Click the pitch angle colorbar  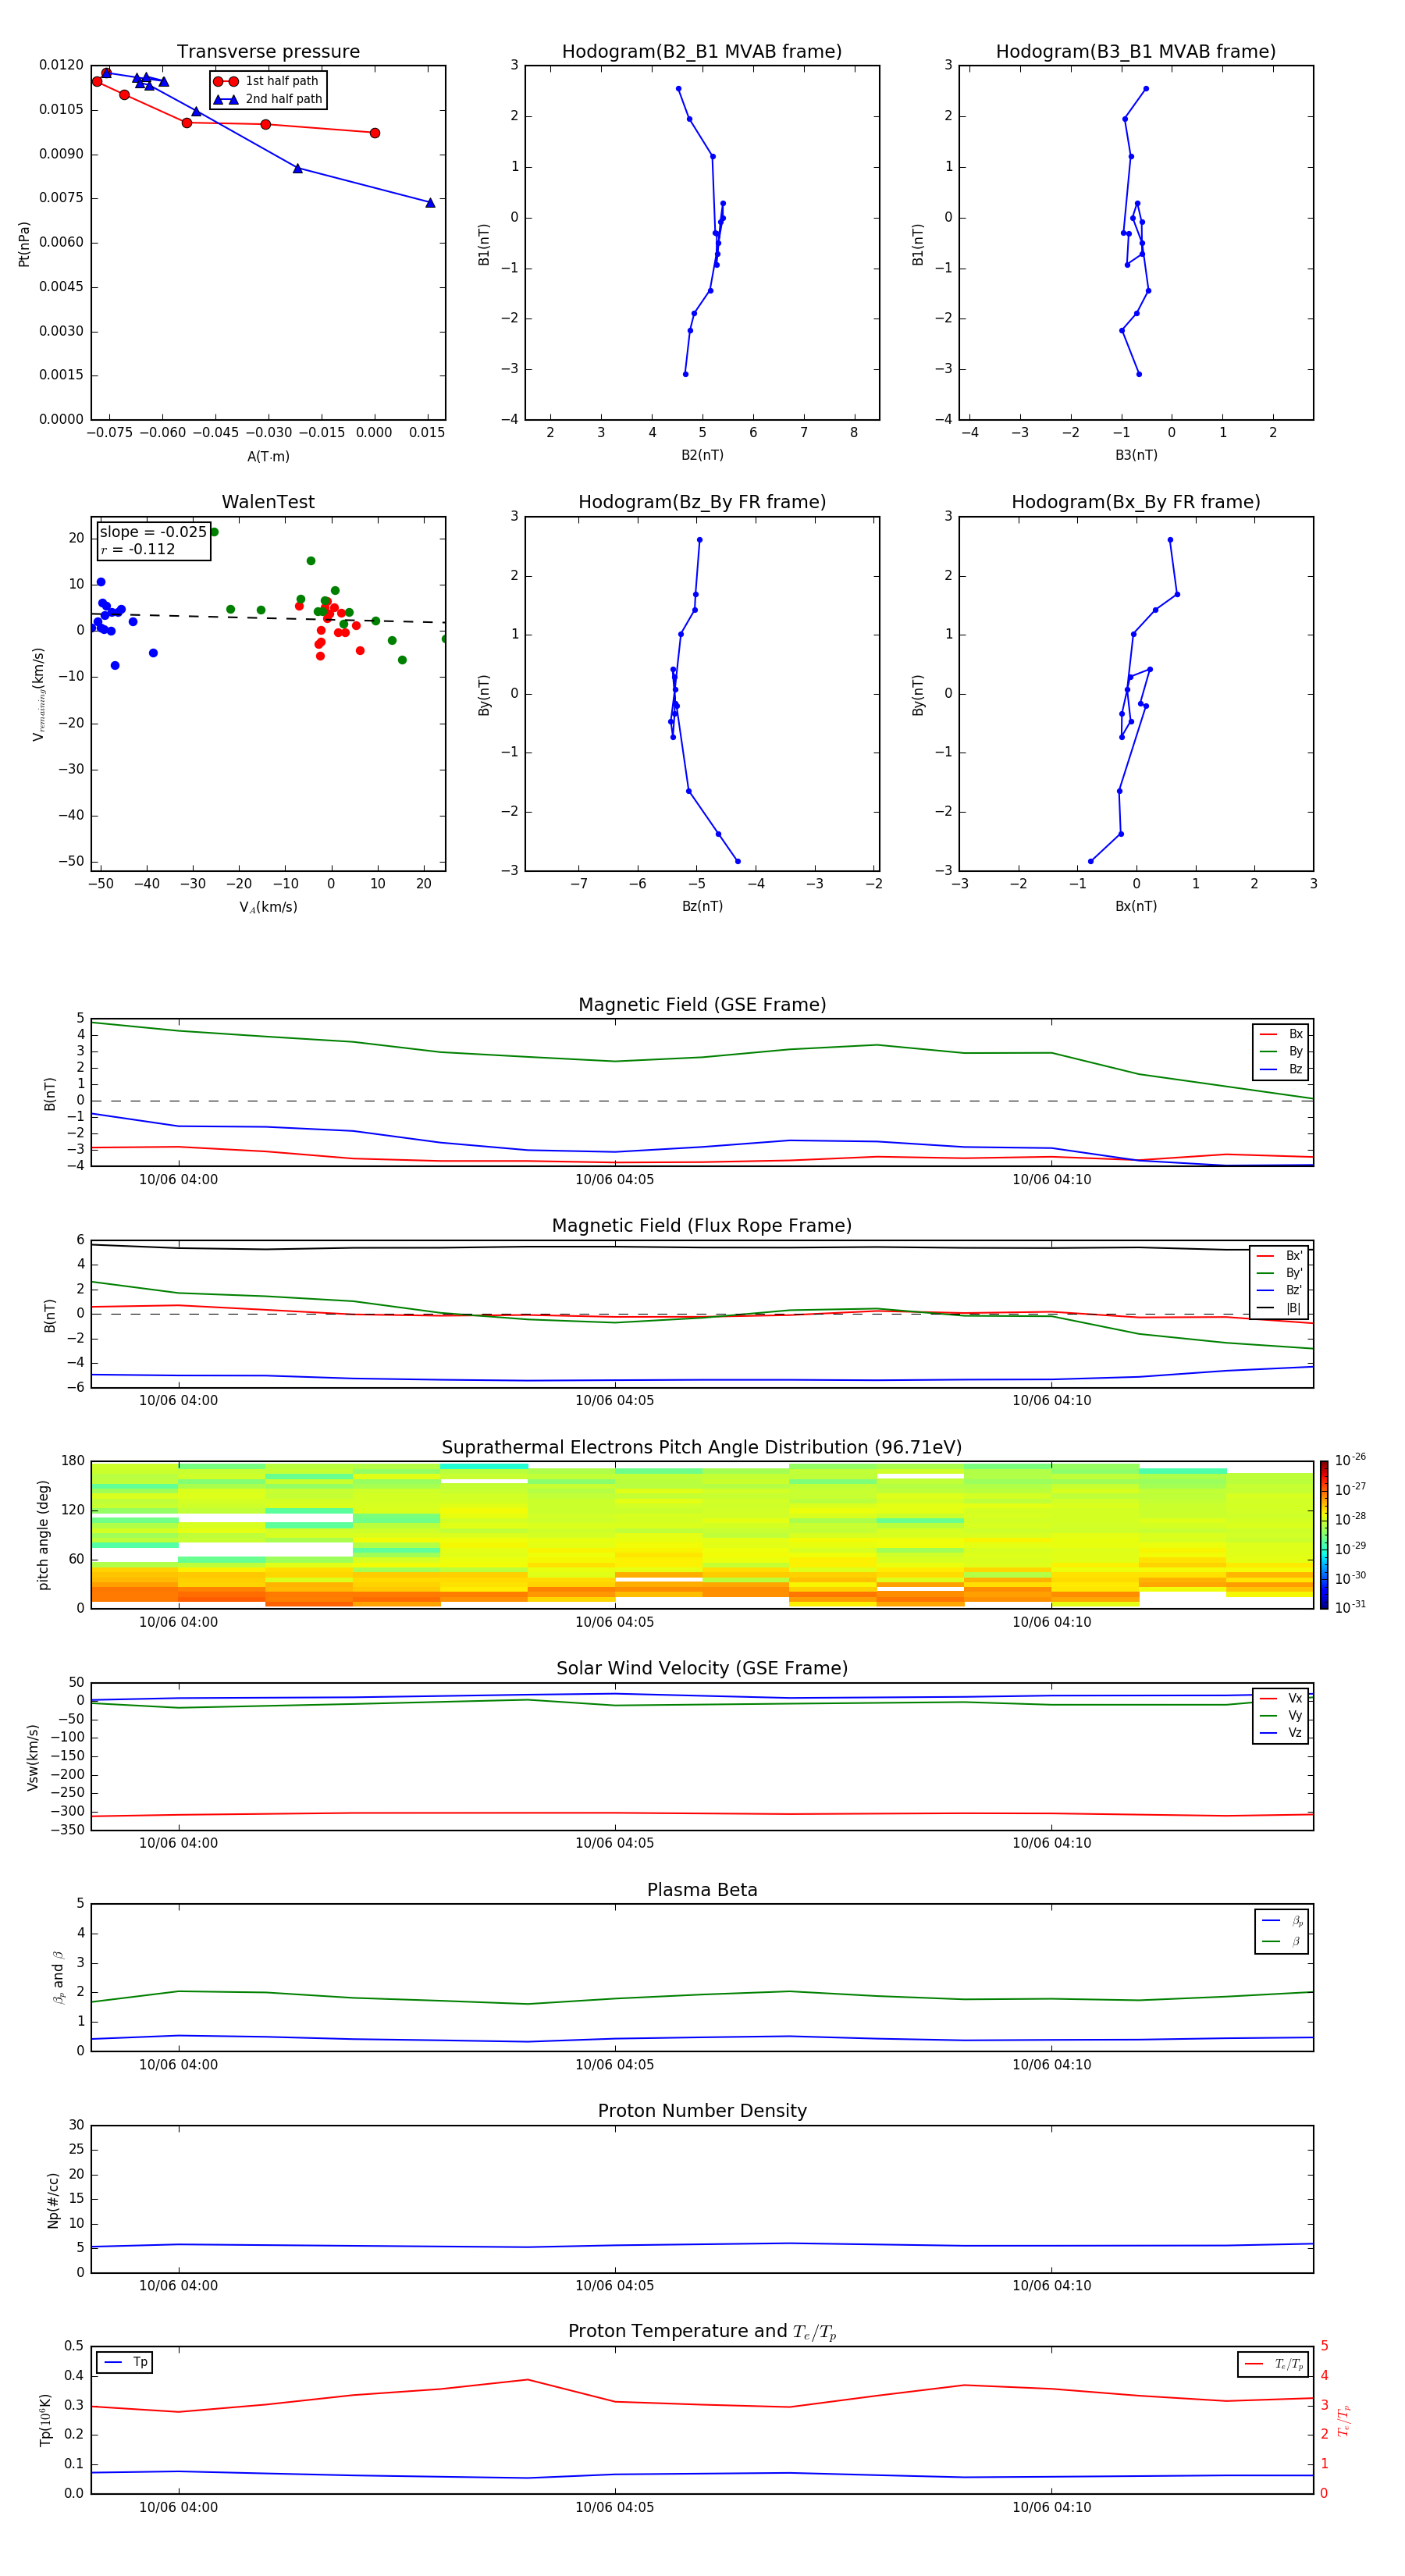(1323, 1535)
